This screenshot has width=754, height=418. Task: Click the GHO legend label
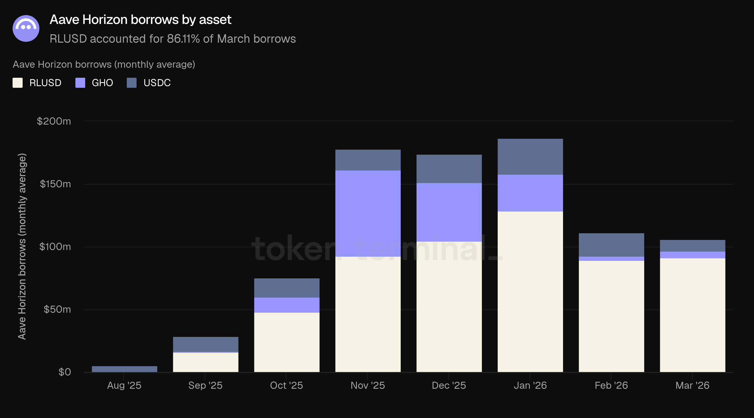coord(102,83)
